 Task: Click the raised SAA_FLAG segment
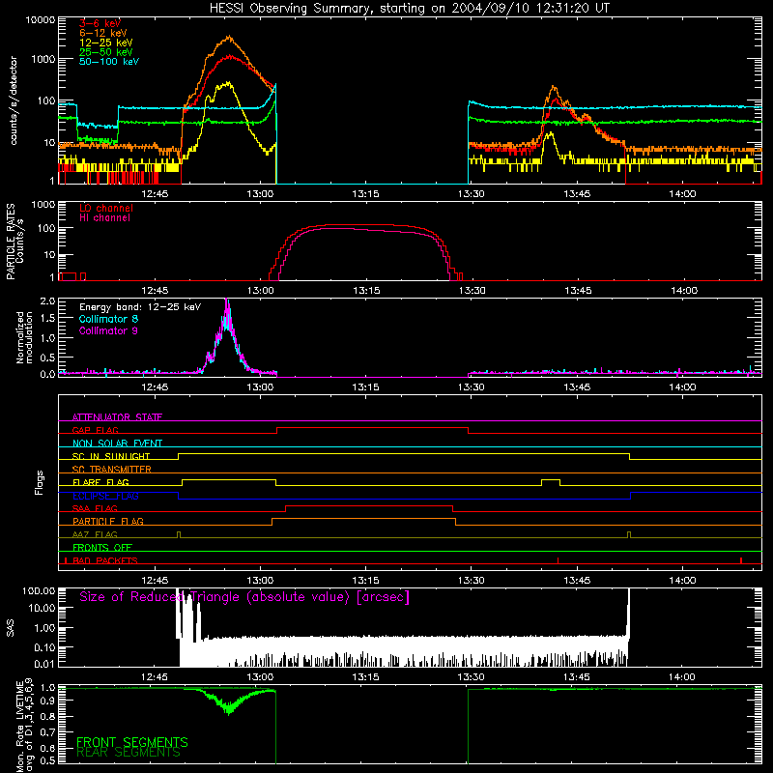point(369,506)
